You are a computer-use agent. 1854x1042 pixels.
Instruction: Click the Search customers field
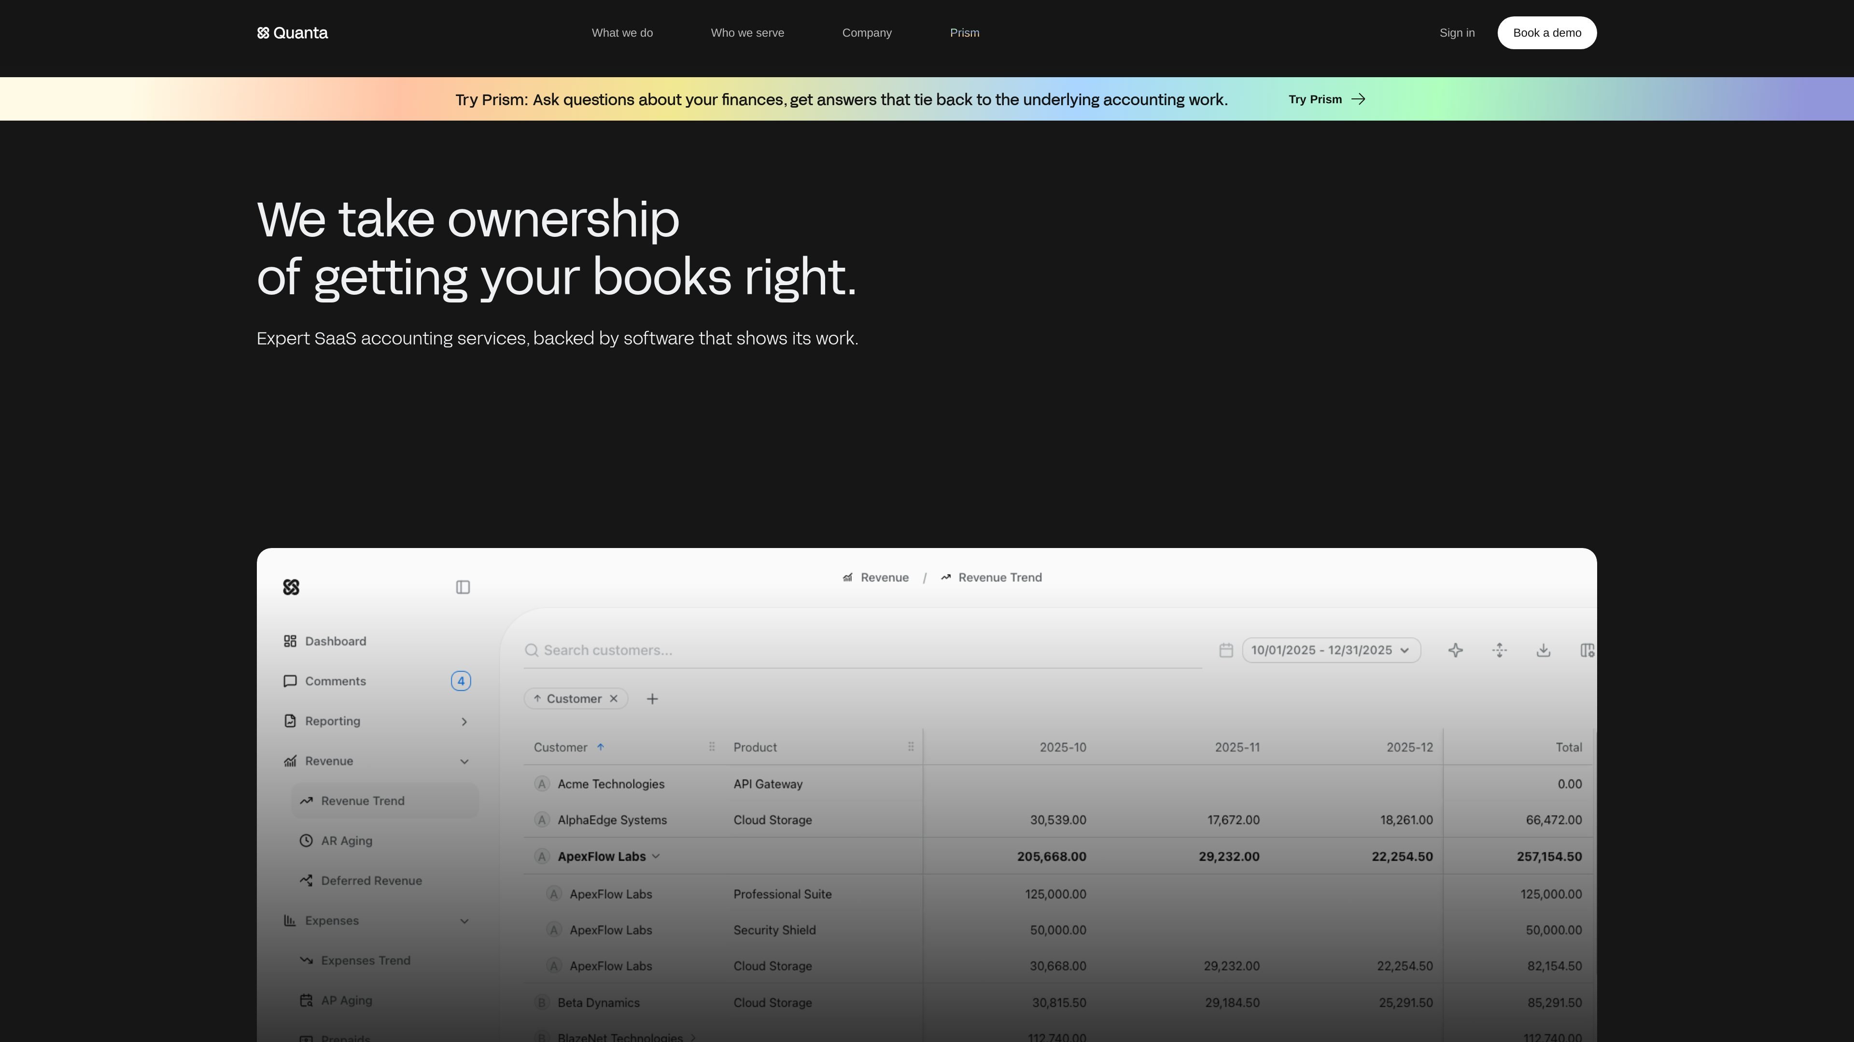click(862, 650)
